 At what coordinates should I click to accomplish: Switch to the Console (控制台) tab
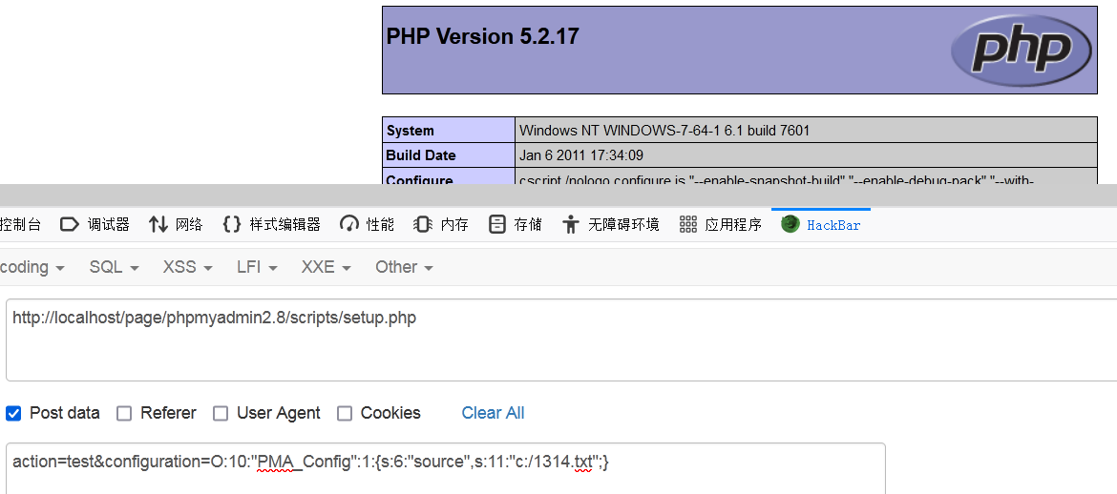[x=21, y=225]
